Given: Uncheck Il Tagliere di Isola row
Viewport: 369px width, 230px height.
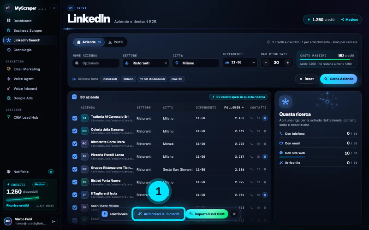Looking at the screenshot, I should [x=75, y=195].
